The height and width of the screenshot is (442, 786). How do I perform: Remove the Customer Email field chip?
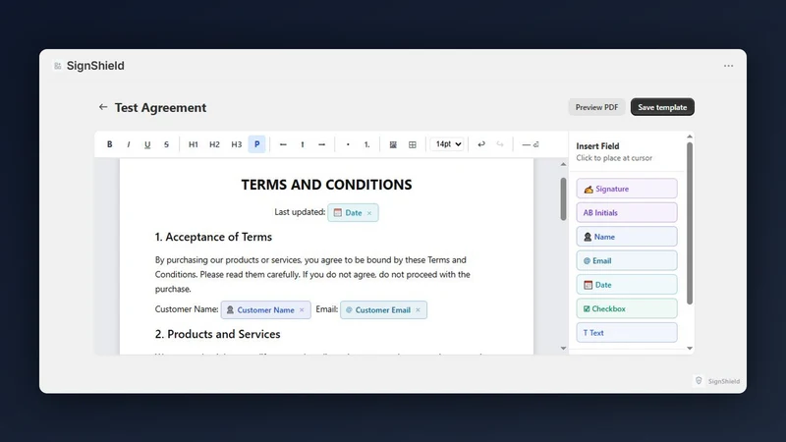click(419, 310)
